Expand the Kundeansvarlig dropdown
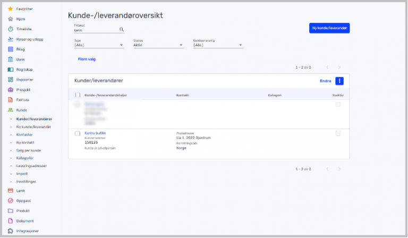Viewport: 408px width, 238px height. 217,45
